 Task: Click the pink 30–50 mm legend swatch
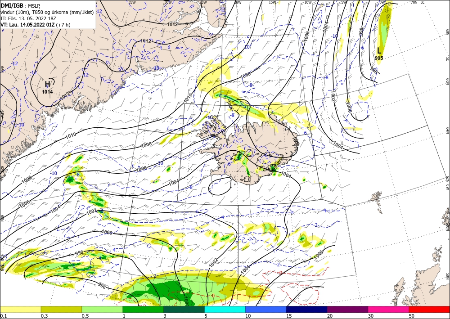[389, 309]
